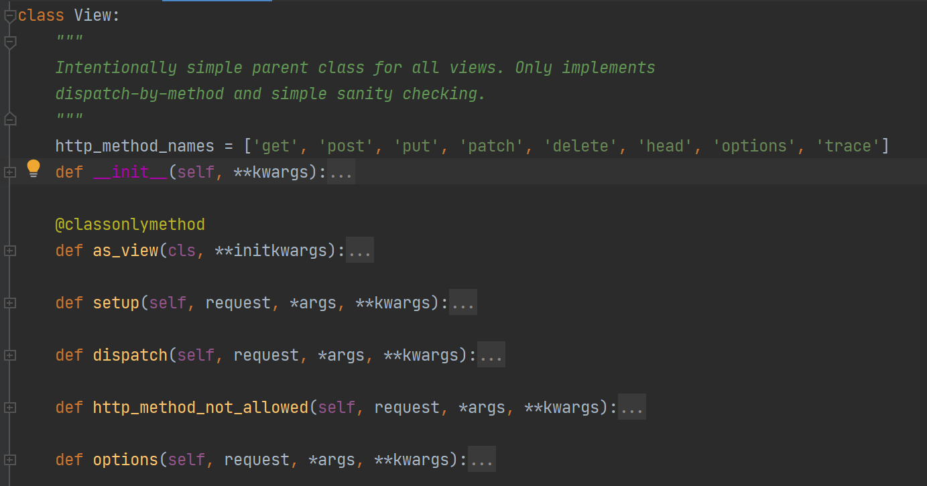Click folded ellipsis after __init__ signature
This screenshot has height=486, width=927.
coord(341,172)
